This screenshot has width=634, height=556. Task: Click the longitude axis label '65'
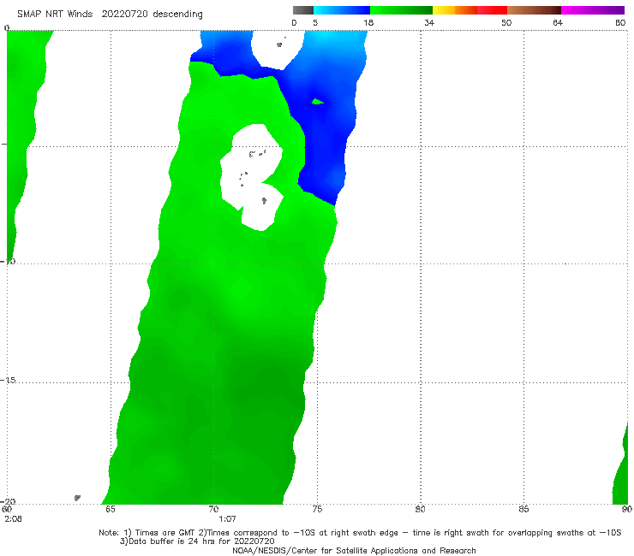111,509
